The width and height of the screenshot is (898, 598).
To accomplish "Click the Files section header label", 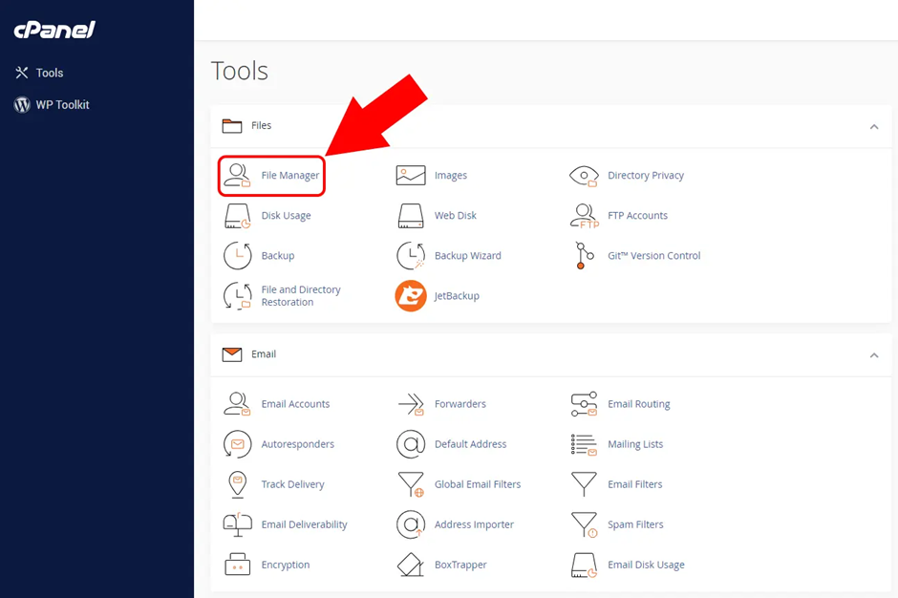I will 261,125.
